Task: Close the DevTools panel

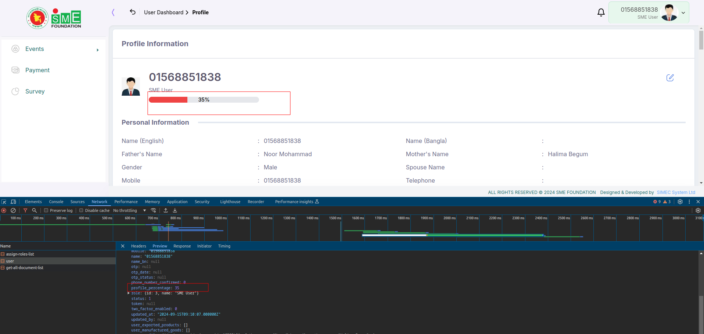Action: [x=698, y=202]
